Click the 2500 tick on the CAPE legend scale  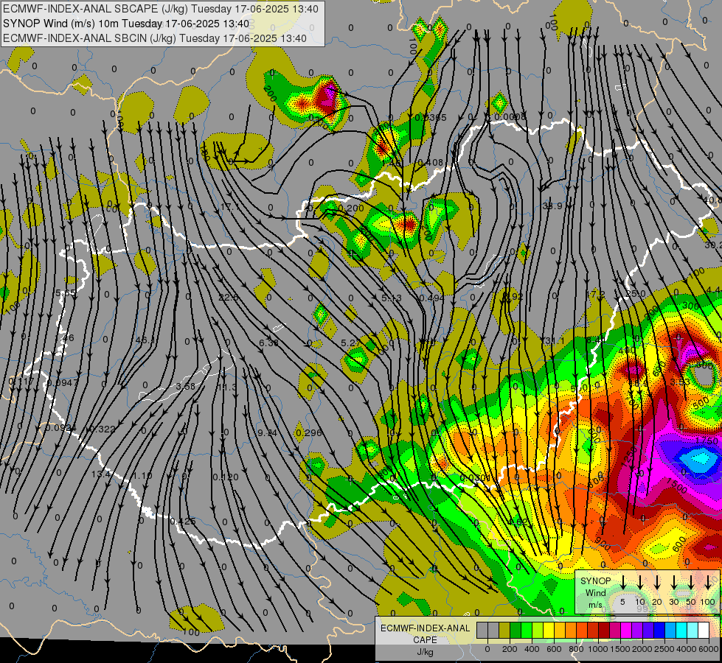664,649
